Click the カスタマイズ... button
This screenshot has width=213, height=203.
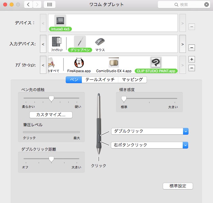(x=51, y=115)
